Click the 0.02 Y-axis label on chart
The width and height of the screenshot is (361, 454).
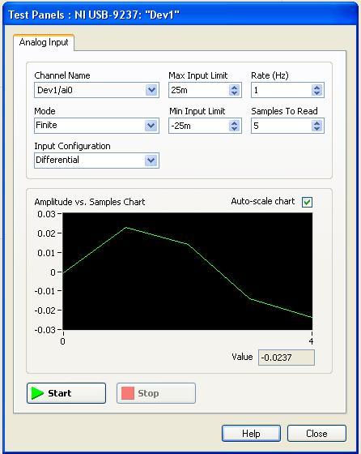[46, 233]
